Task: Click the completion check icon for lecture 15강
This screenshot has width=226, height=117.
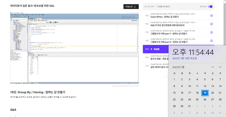Action: click(211, 15)
